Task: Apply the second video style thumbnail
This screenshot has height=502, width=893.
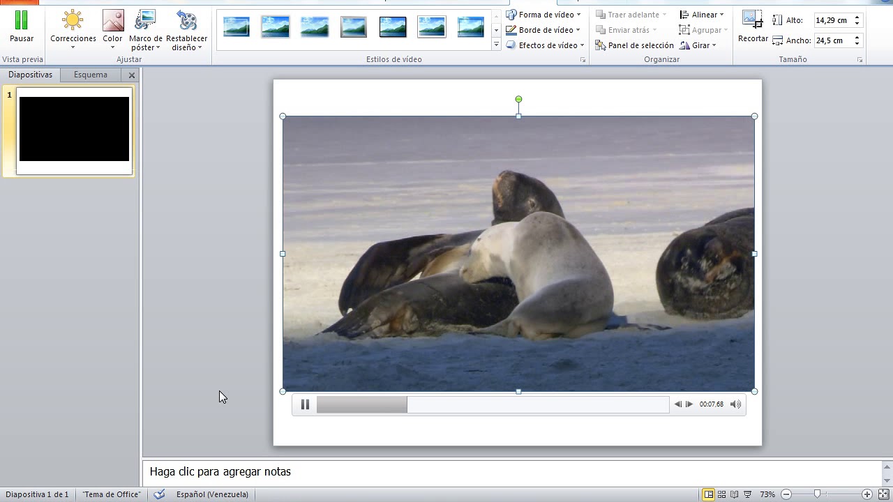Action: click(x=276, y=27)
